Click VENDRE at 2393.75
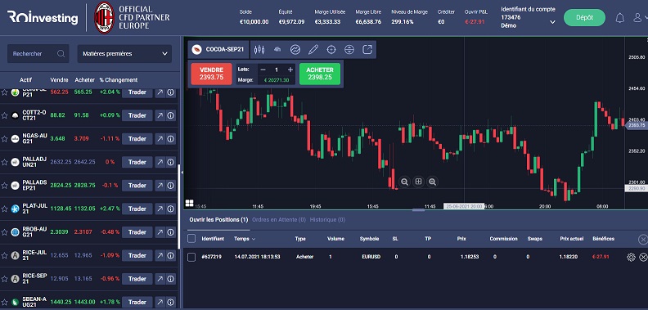This screenshot has height=310, width=648. [211, 74]
